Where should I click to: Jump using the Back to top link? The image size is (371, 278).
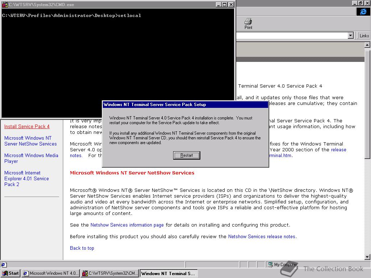click(x=82, y=248)
